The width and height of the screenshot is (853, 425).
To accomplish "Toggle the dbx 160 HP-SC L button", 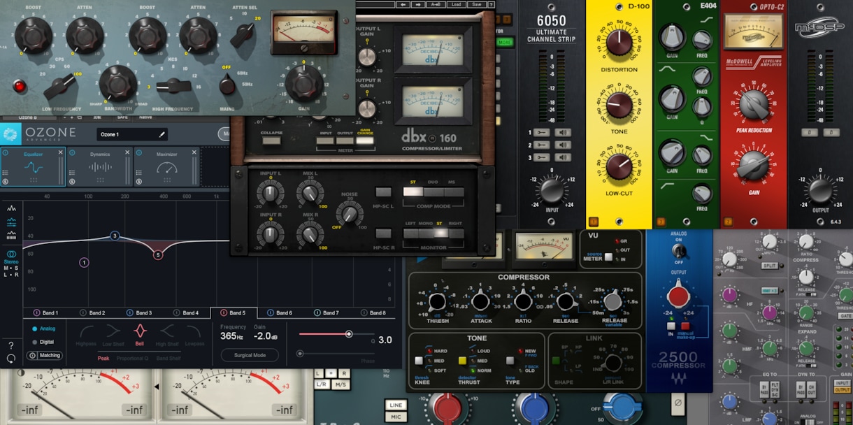I will tap(383, 192).
